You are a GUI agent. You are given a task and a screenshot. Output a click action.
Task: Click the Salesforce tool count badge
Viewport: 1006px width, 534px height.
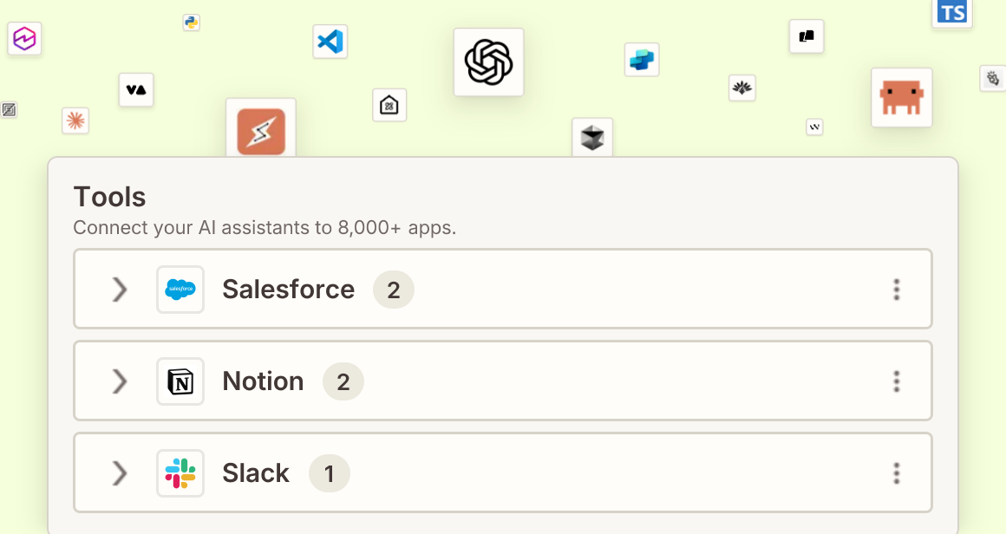click(393, 290)
